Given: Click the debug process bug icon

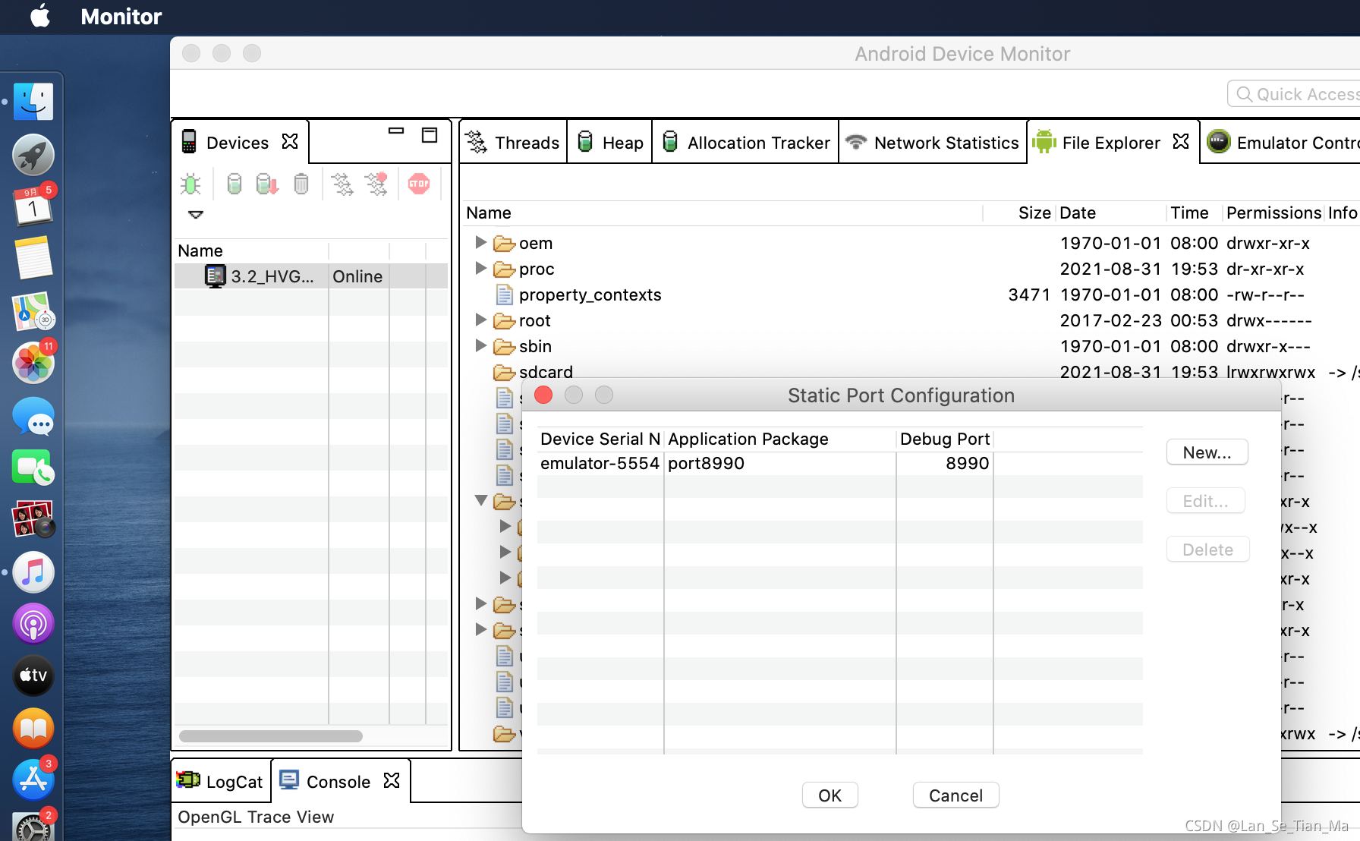Looking at the screenshot, I should point(190,184).
